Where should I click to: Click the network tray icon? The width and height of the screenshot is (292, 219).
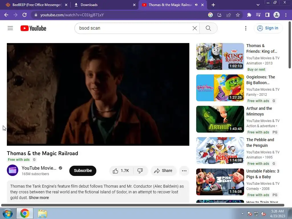tap(256, 214)
